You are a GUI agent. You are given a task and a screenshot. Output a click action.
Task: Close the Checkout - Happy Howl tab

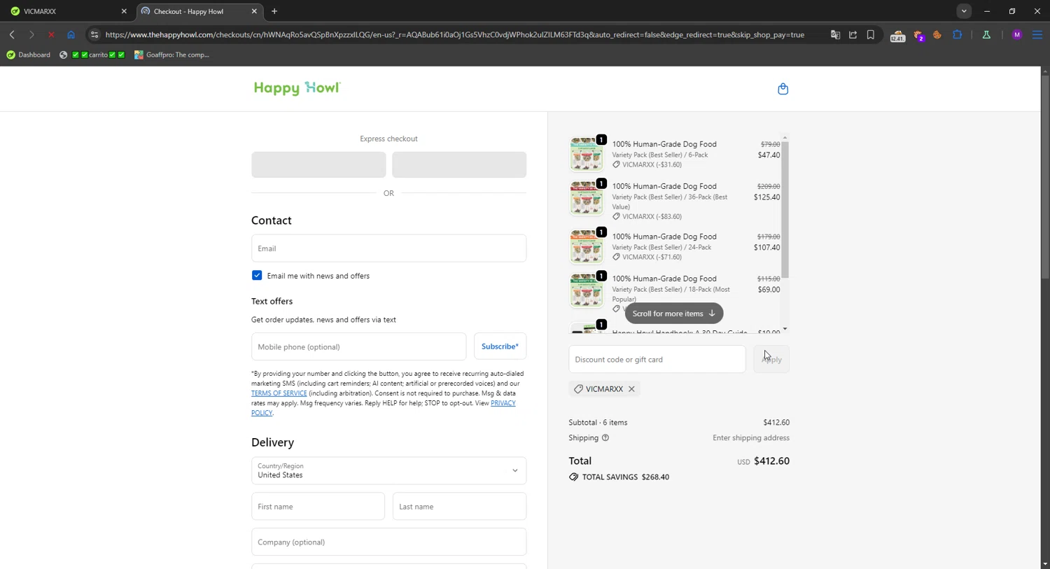click(254, 11)
